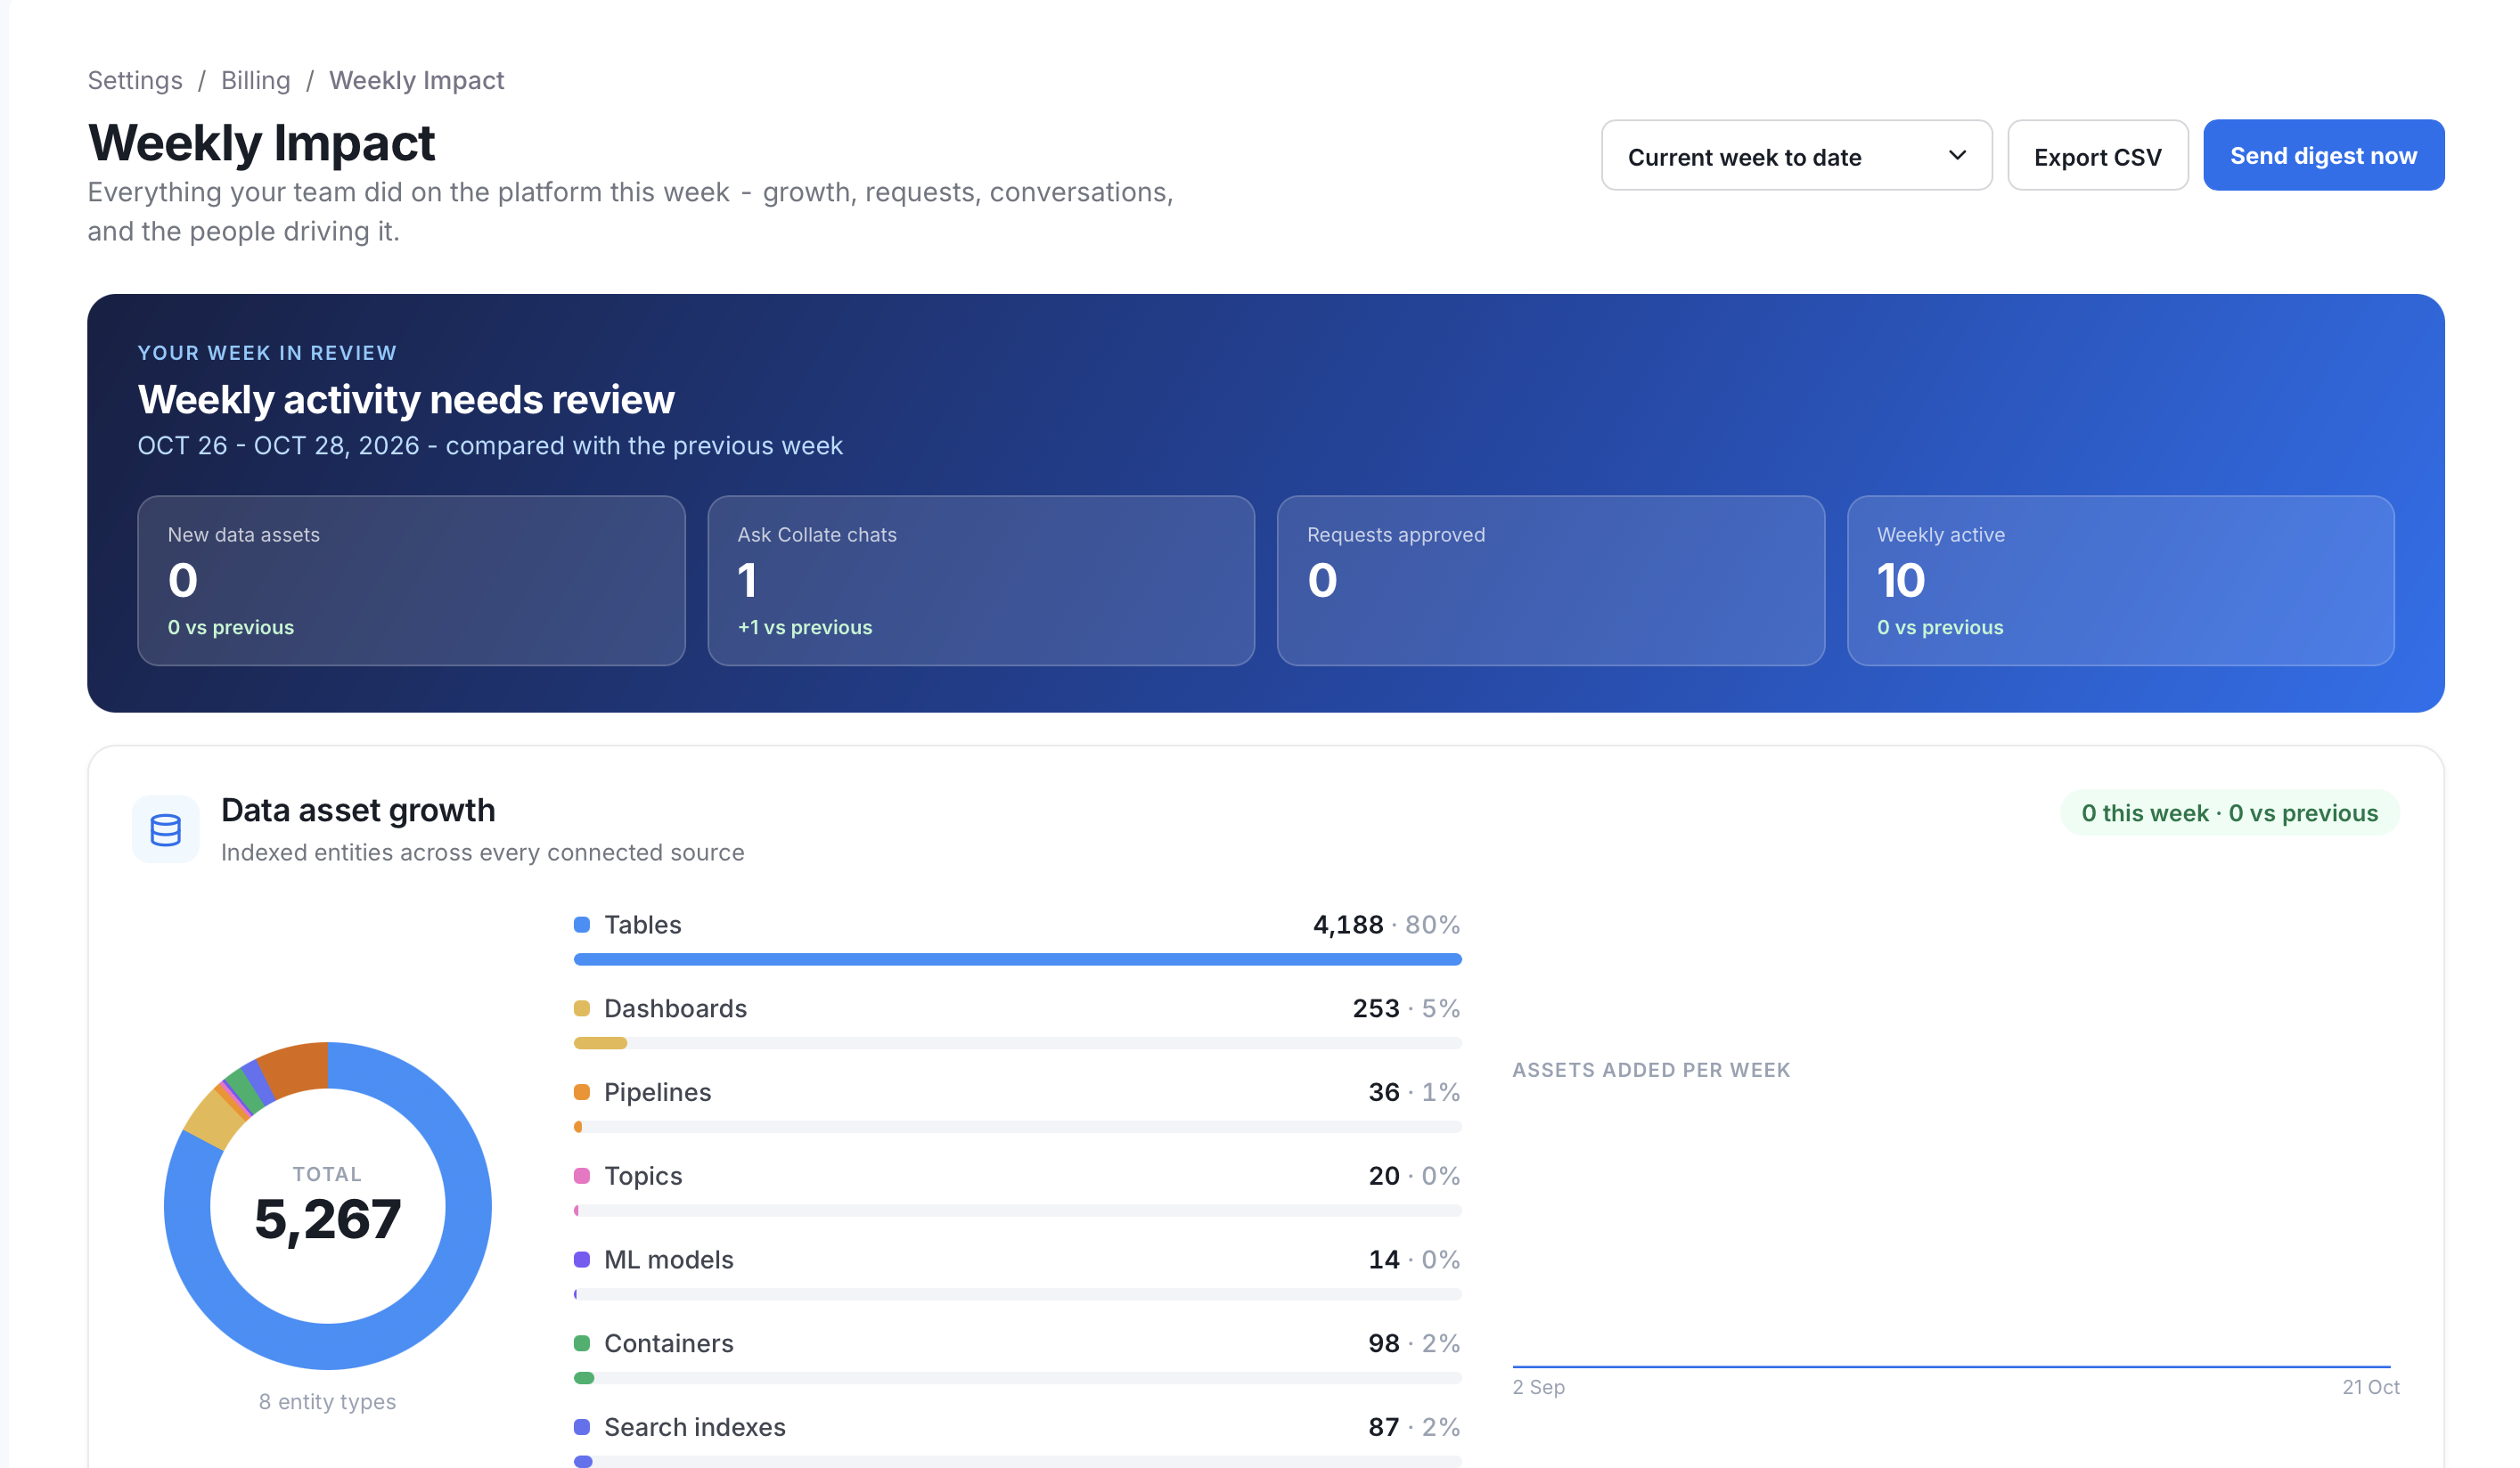Screen dimensions: 2520x1468
Task: Click the Weekly Impact breadcrumb
Action: coord(416,80)
